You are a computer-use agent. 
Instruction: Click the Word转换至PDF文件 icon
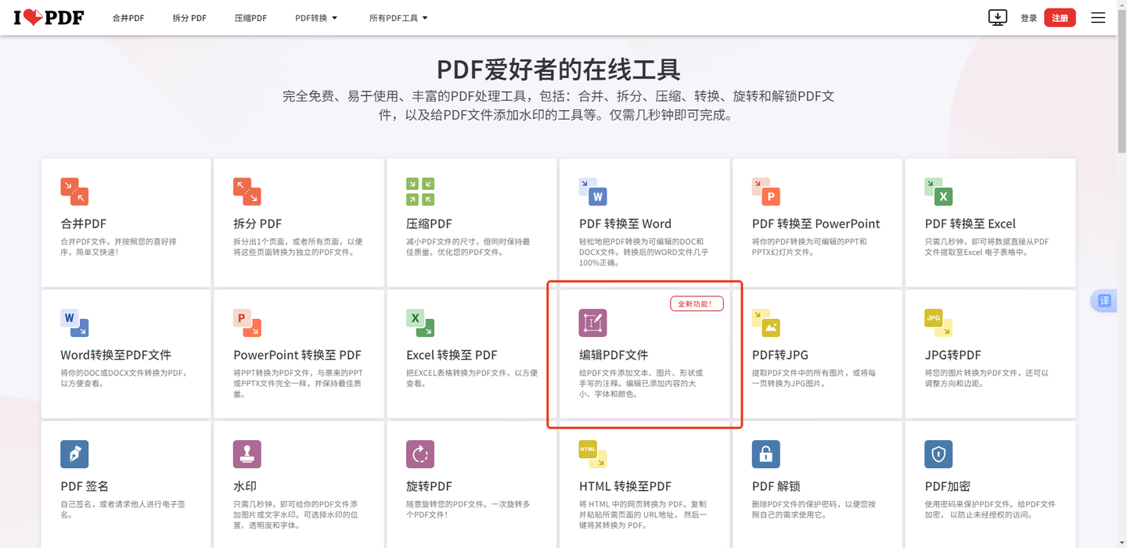[74, 323]
